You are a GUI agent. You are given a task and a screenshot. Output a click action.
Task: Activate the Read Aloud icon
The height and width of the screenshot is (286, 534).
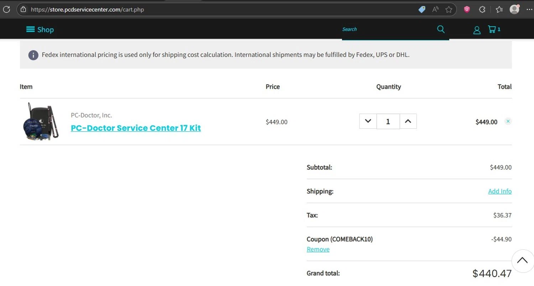click(x=435, y=10)
